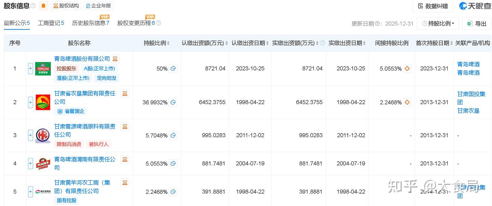492x206 pixels.
Task: Open pie chart icon next to 50%
Action: point(173,69)
